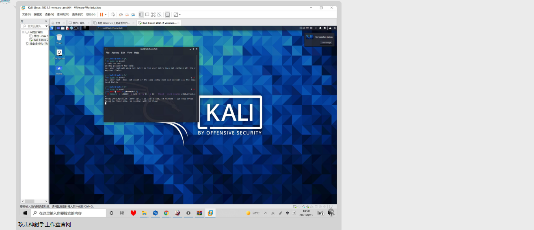Click the Windows Start button
The image size is (534, 230).
point(25,213)
